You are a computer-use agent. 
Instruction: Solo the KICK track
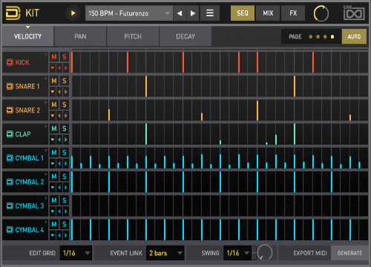(65, 57)
